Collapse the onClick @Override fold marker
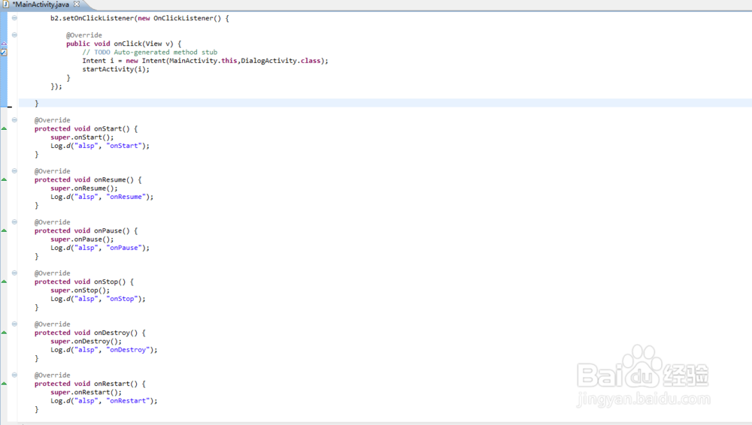The height and width of the screenshot is (425, 752). 14,35
